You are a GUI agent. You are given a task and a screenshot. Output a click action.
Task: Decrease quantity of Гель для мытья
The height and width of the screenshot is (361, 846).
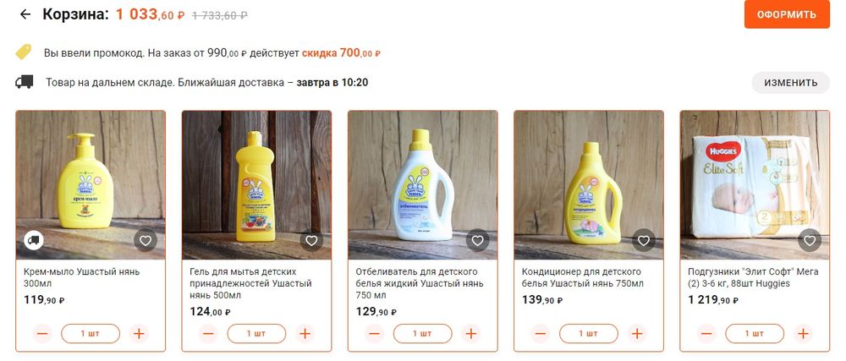pyautogui.click(x=208, y=334)
